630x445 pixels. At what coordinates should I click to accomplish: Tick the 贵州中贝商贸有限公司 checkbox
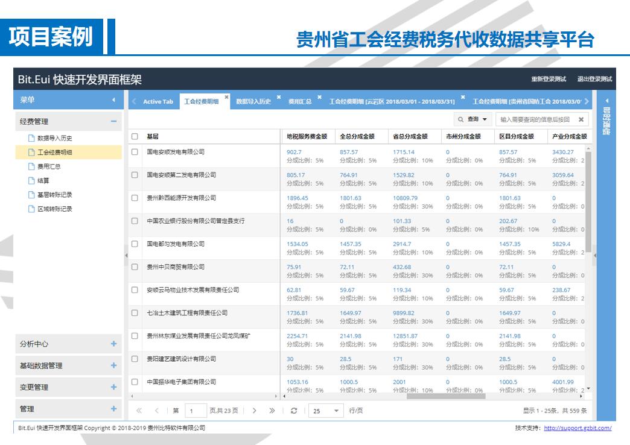click(x=135, y=267)
